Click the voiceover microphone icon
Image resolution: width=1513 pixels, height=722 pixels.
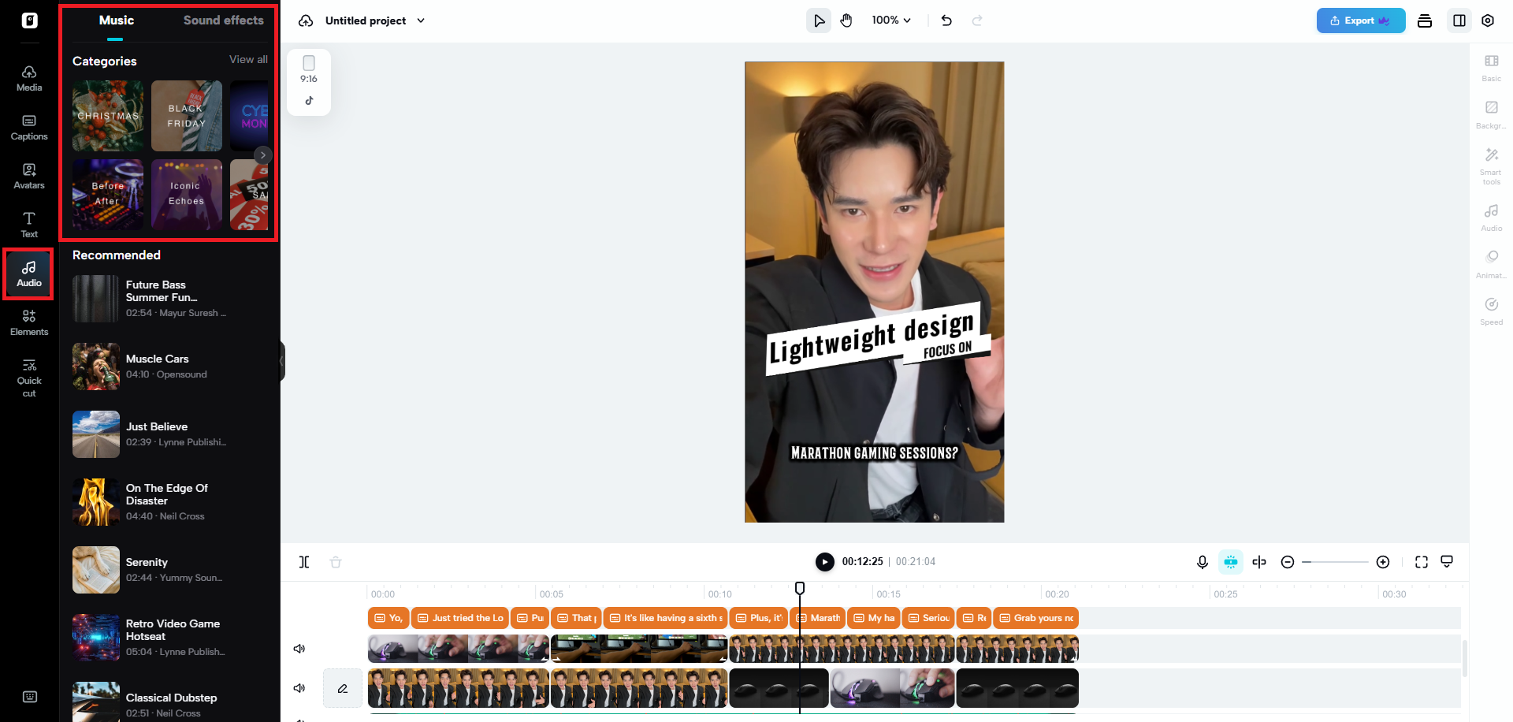(x=1202, y=562)
